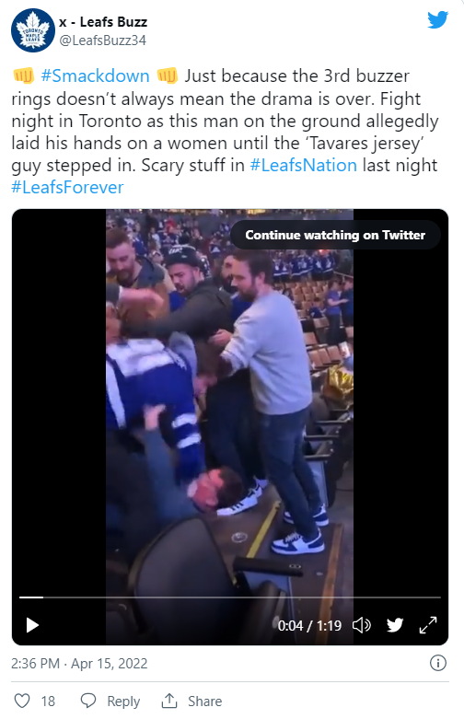Open the Leafs Buzz profile avatar
This screenshot has height=719, width=464.
[x=33, y=30]
